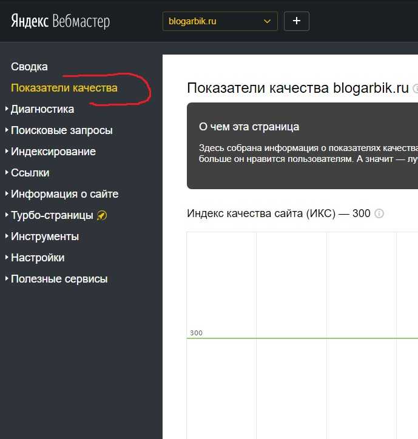Click the title Показатели качества blogarbik.ru

pos(298,88)
